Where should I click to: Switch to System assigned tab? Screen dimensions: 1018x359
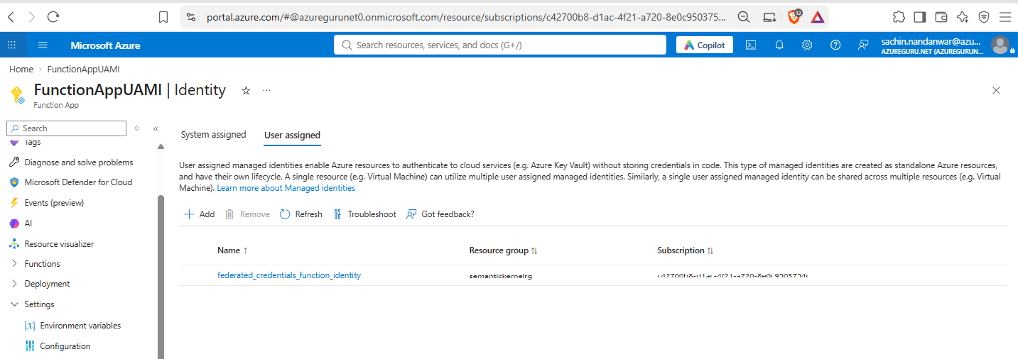click(213, 134)
